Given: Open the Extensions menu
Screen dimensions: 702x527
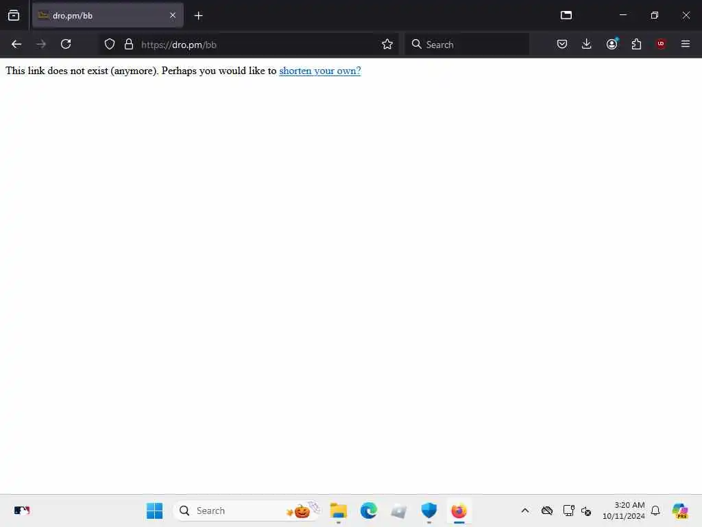Looking at the screenshot, I should point(636,45).
